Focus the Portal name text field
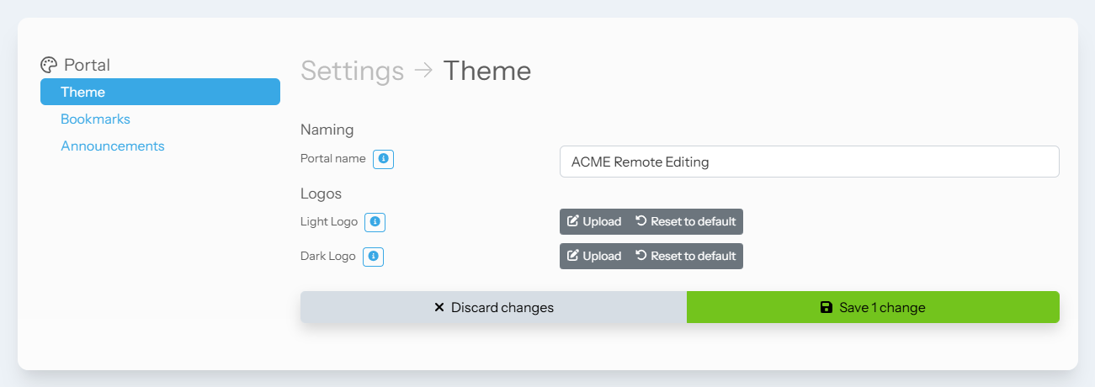This screenshot has height=387, width=1095. tap(809, 162)
